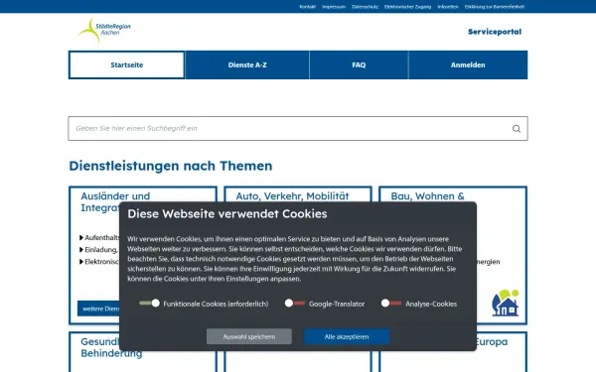The height and width of the screenshot is (372, 596).
Task: Click the house icon in Bau, Wohnen card
Action: (506, 303)
